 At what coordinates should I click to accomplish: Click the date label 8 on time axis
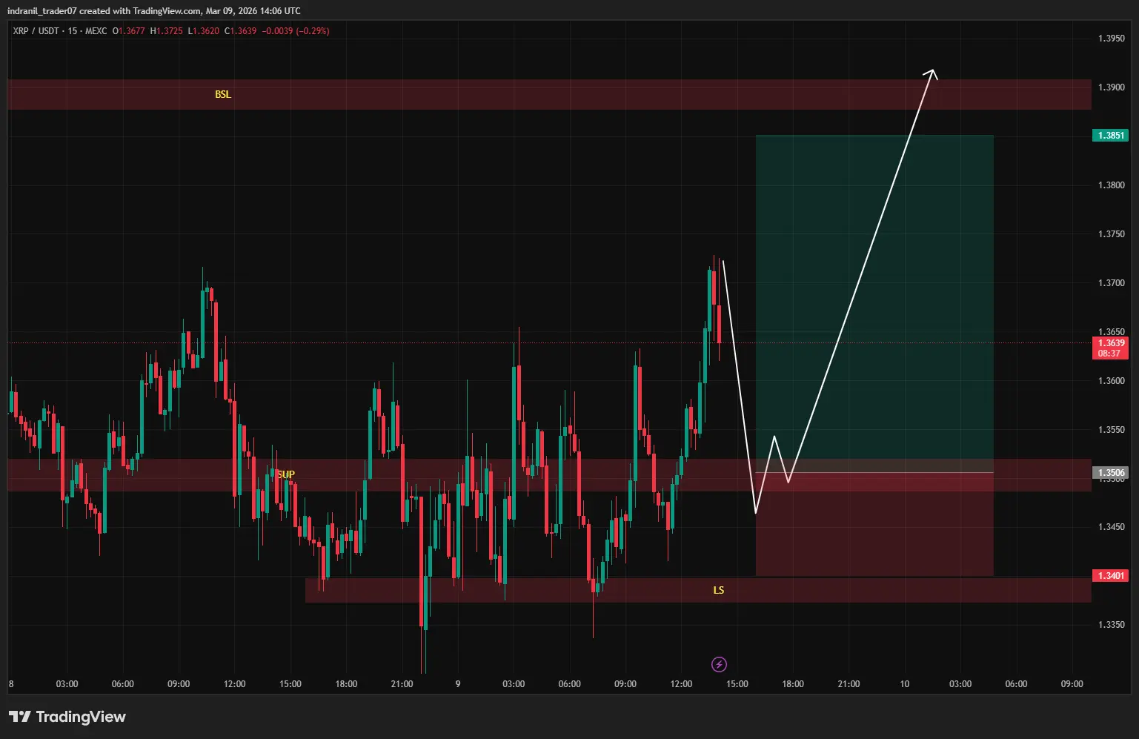[11, 684]
